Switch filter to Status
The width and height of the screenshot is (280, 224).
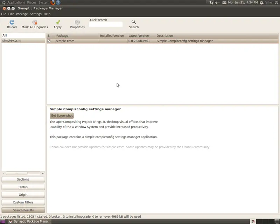(x=23, y=187)
